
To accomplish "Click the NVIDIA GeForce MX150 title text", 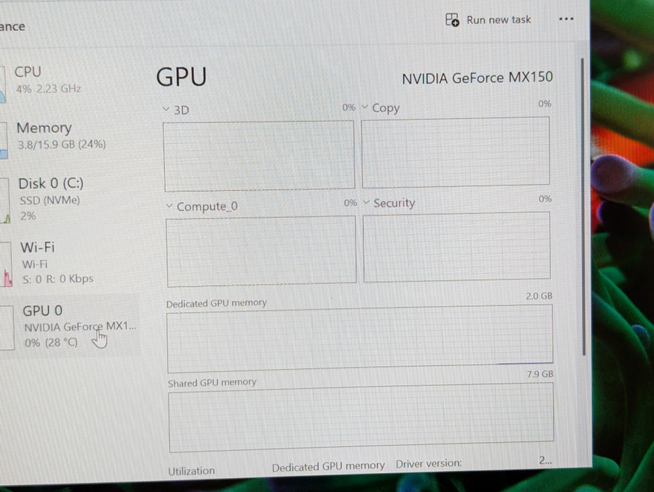I will pyautogui.click(x=477, y=77).
